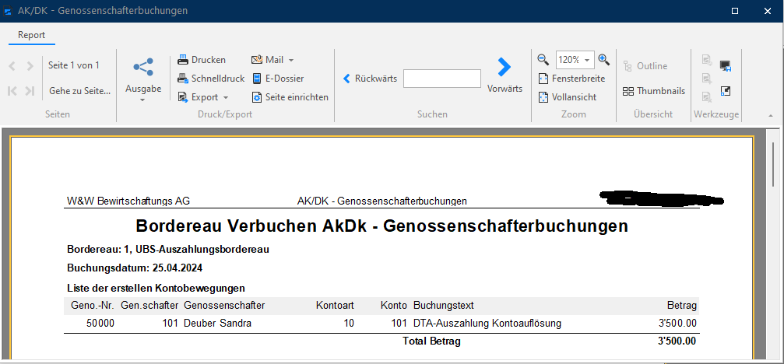The width and height of the screenshot is (784, 364).
Task: Click 'DTA-Auszahlung Kontoauflösung' booking text
Action: click(x=487, y=324)
